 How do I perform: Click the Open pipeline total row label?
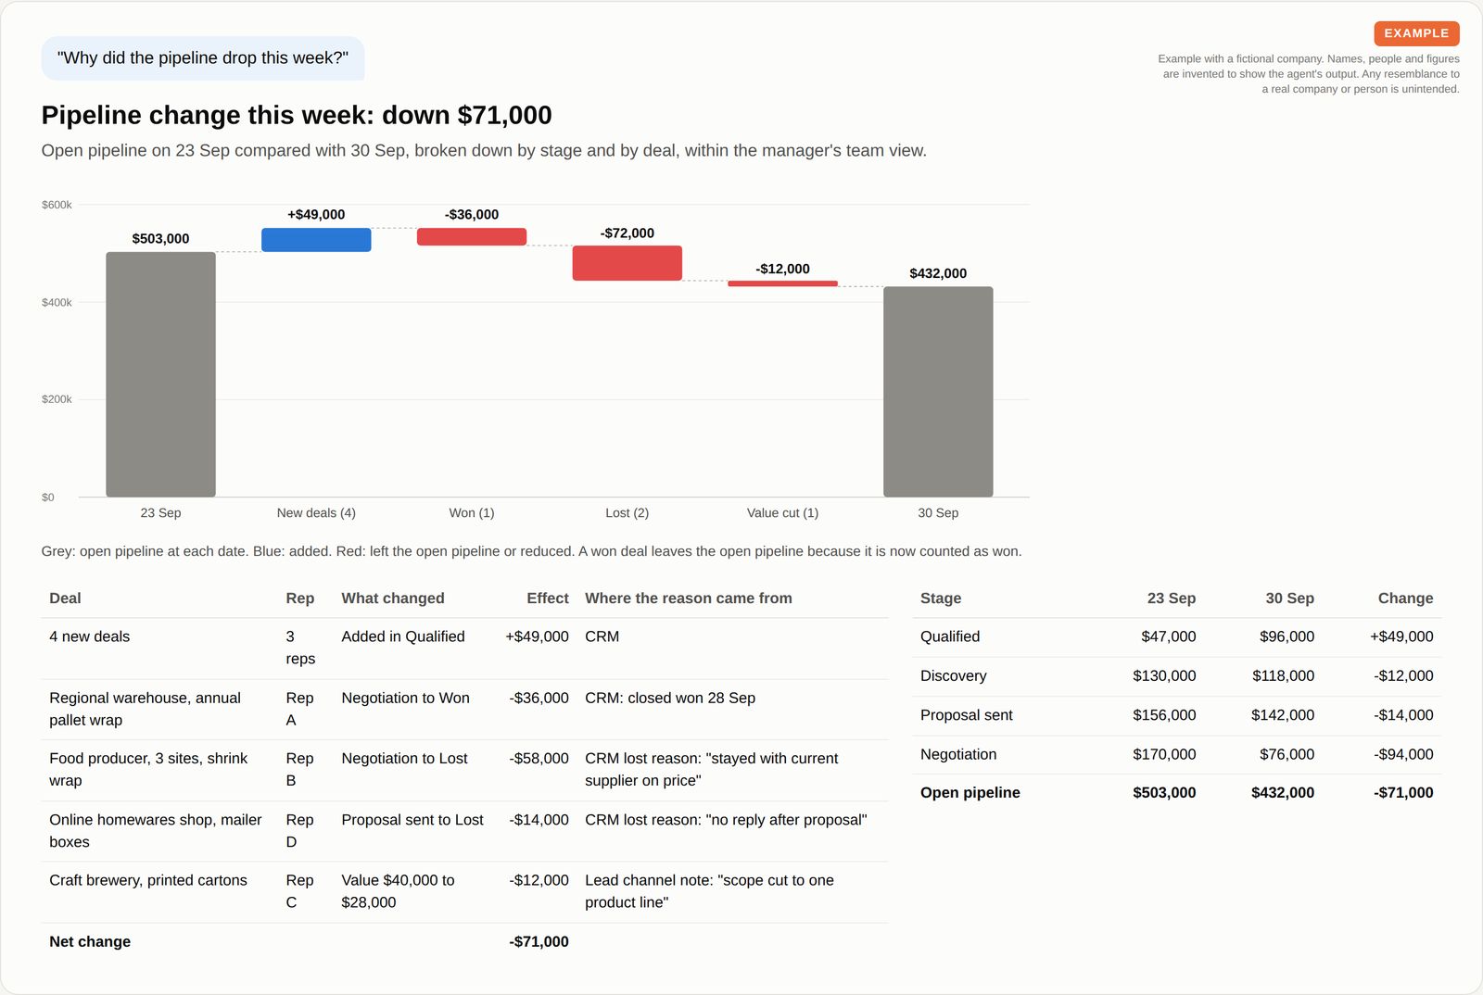(970, 793)
